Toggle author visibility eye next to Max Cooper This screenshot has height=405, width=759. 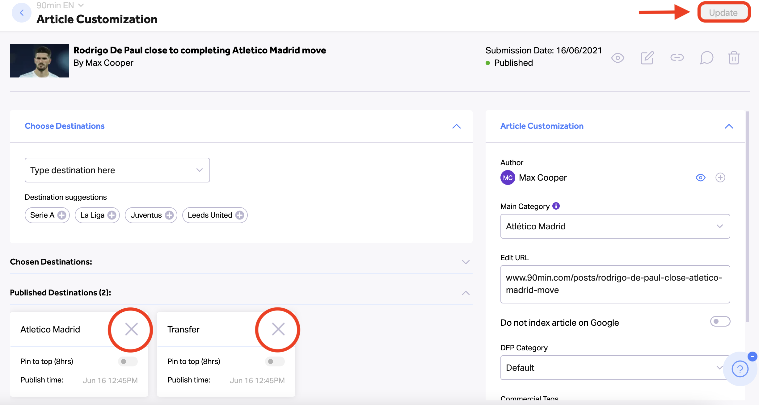pos(700,177)
